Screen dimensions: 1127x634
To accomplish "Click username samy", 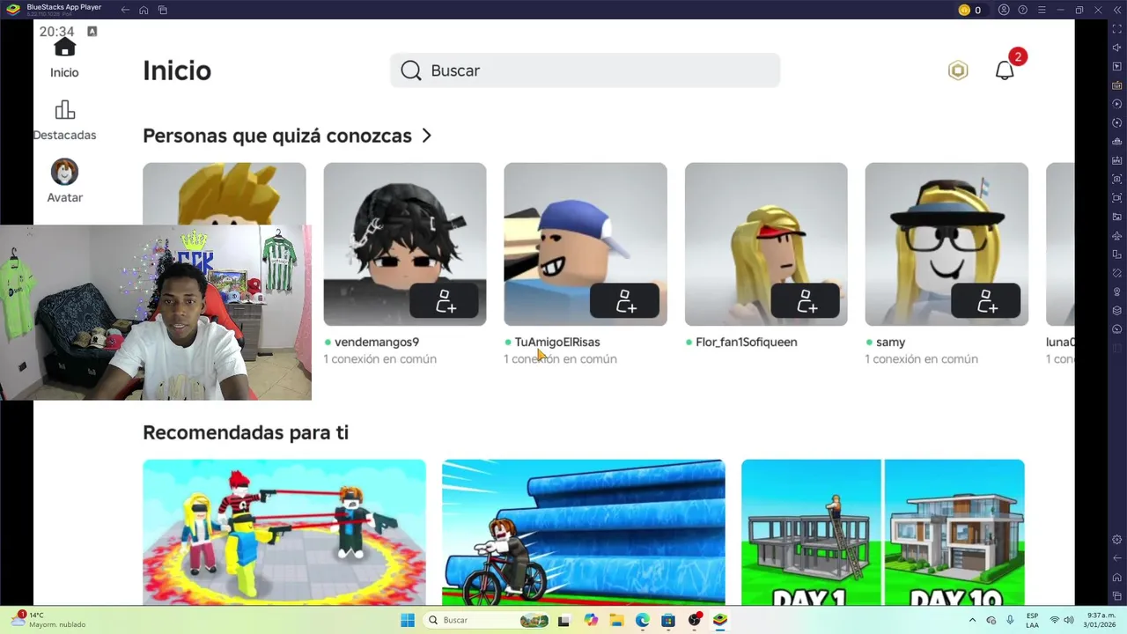I will click(x=891, y=342).
